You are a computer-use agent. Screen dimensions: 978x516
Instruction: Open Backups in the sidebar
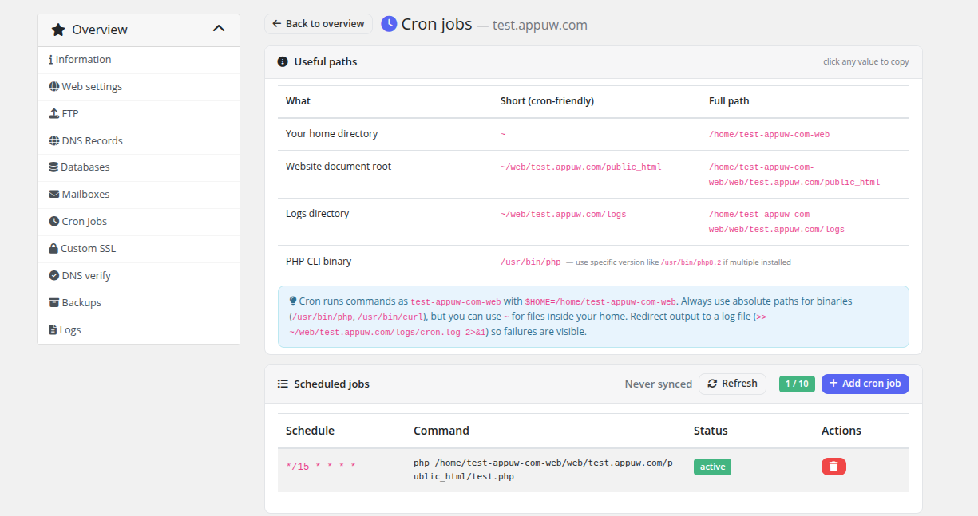pos(138,303)
